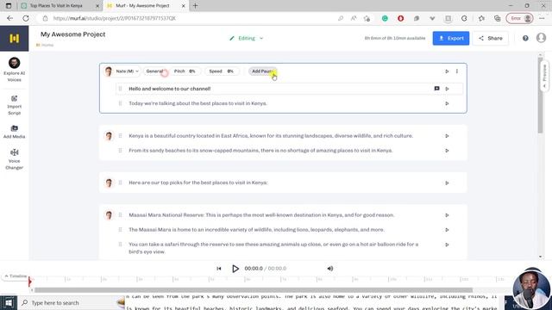This screenshot has height=310, width=552.
Task: Refresh the browser page
Action: [26, 18]
